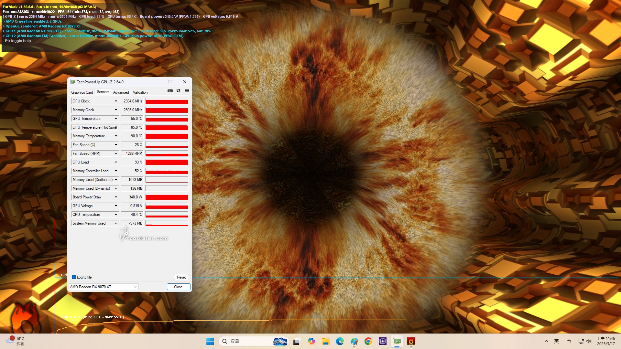Viewport: 621px width, 349px height.
Task: Click the Fan Speed (RPM) graph
Action: point(167,153)
